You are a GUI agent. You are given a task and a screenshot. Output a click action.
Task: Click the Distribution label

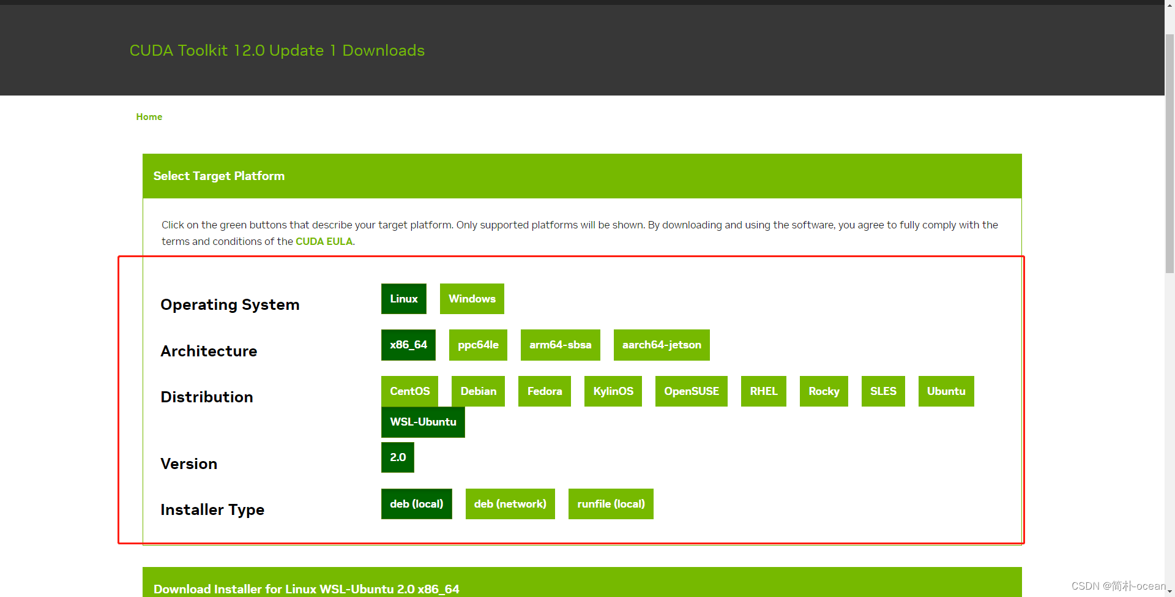coord(206,397)
